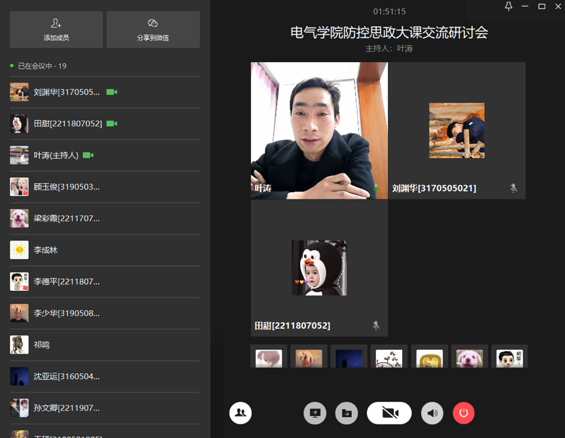Click the 叶涛 name label on the video
The image size is (565, 438).
(263, 188)
